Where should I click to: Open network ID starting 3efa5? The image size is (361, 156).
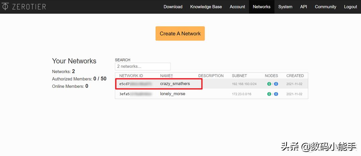click(x=135, y=94)
